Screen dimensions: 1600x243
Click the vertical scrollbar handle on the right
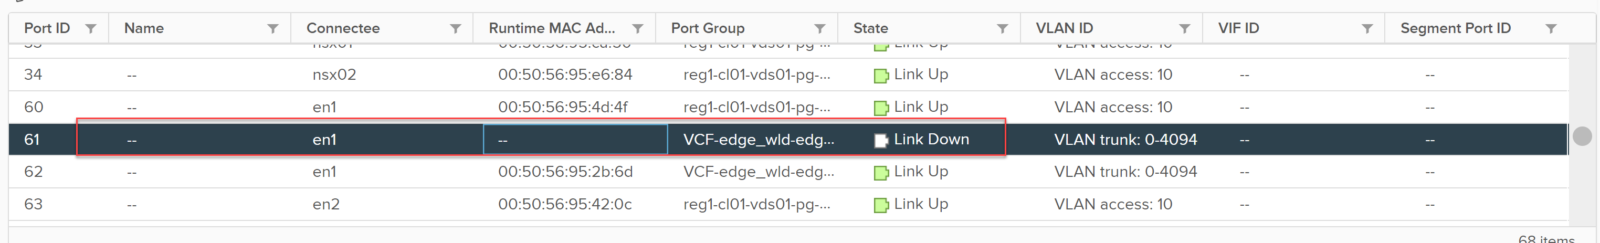[1582, 135]
